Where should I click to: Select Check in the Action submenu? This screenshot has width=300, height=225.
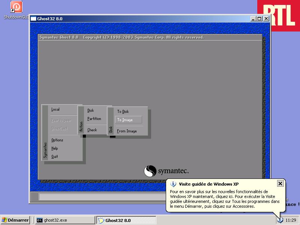tap(92, 130)
